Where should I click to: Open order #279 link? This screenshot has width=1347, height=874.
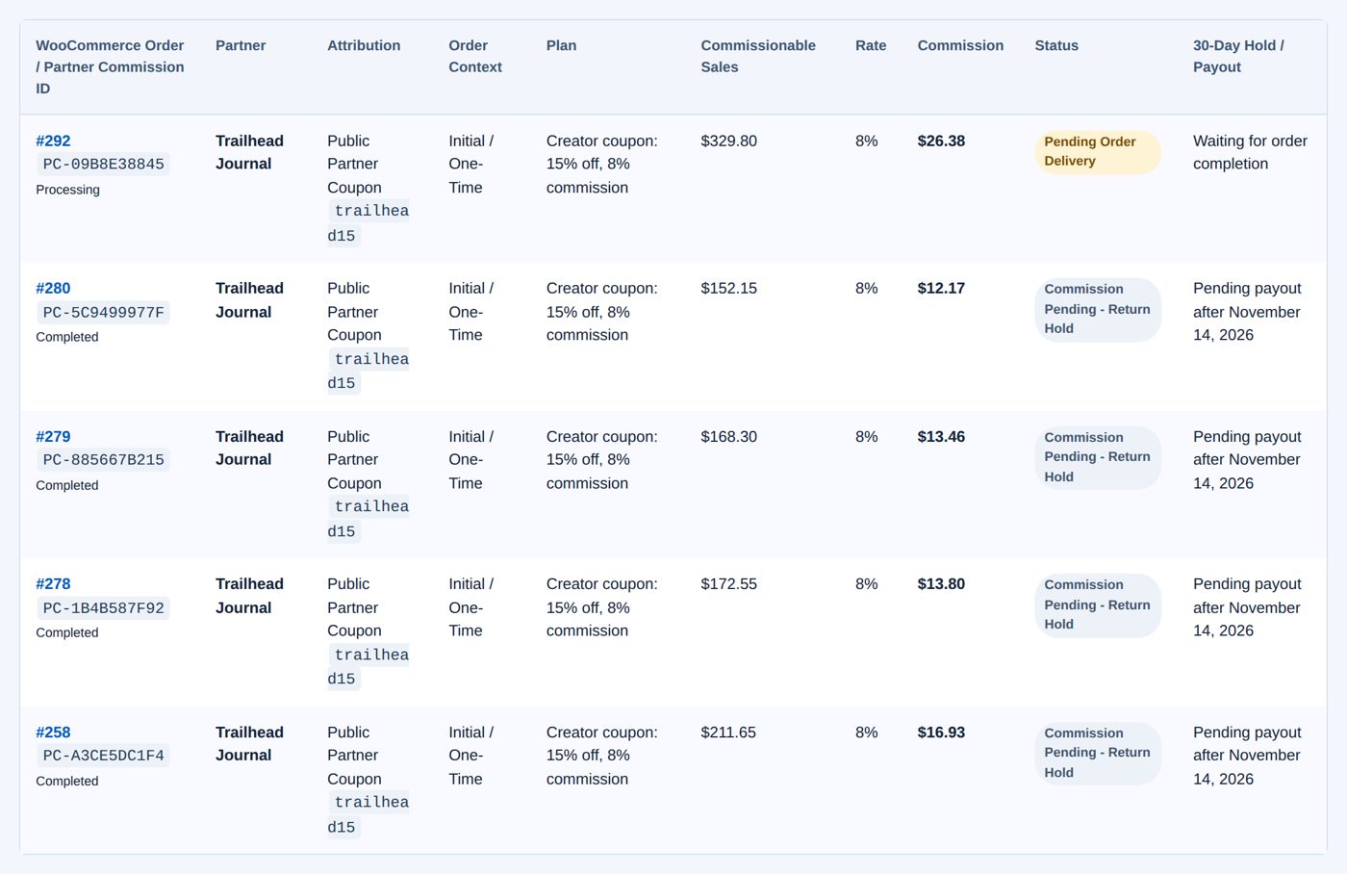pyautogui.click(x=53, y=436)
